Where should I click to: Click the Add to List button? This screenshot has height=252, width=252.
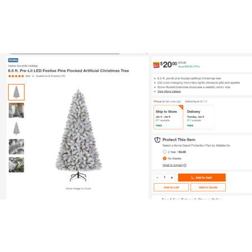point(171,188)
